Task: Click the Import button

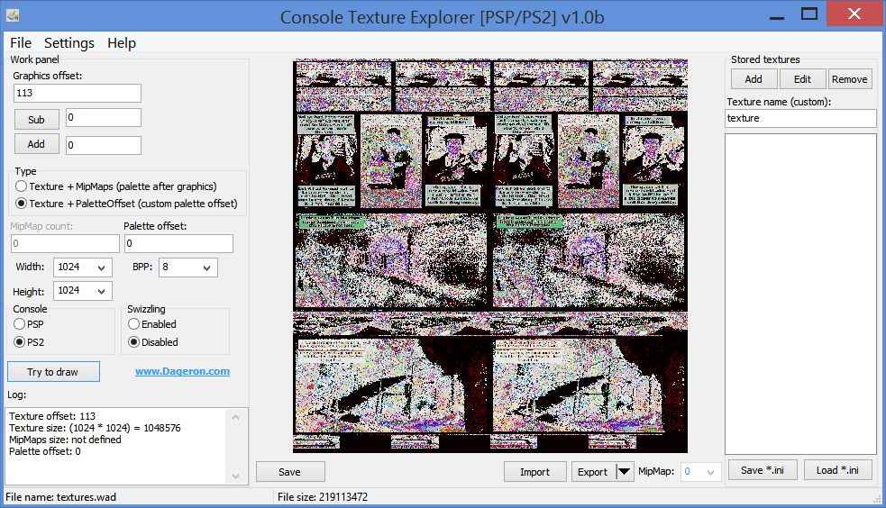Action: [534, 472]
